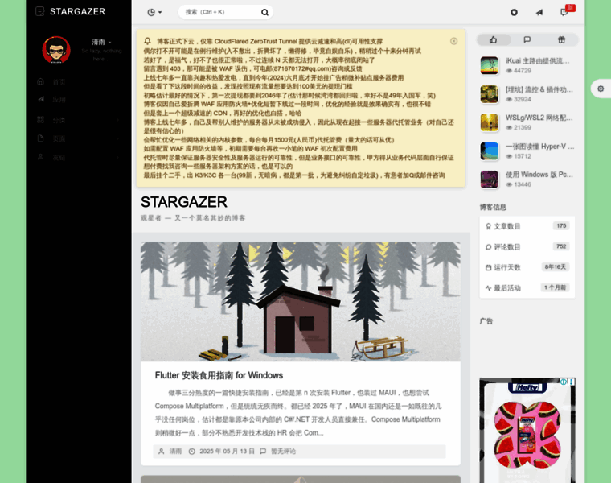Click the person icon for 友链
The image size is (611, 483).
[40, 157]
